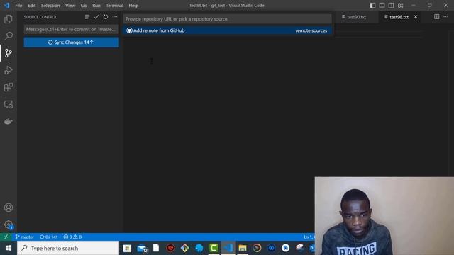The height and width of the screenshot is (255, 454).
Task: Click the Type here to search box
Action: tap(68, 248)
